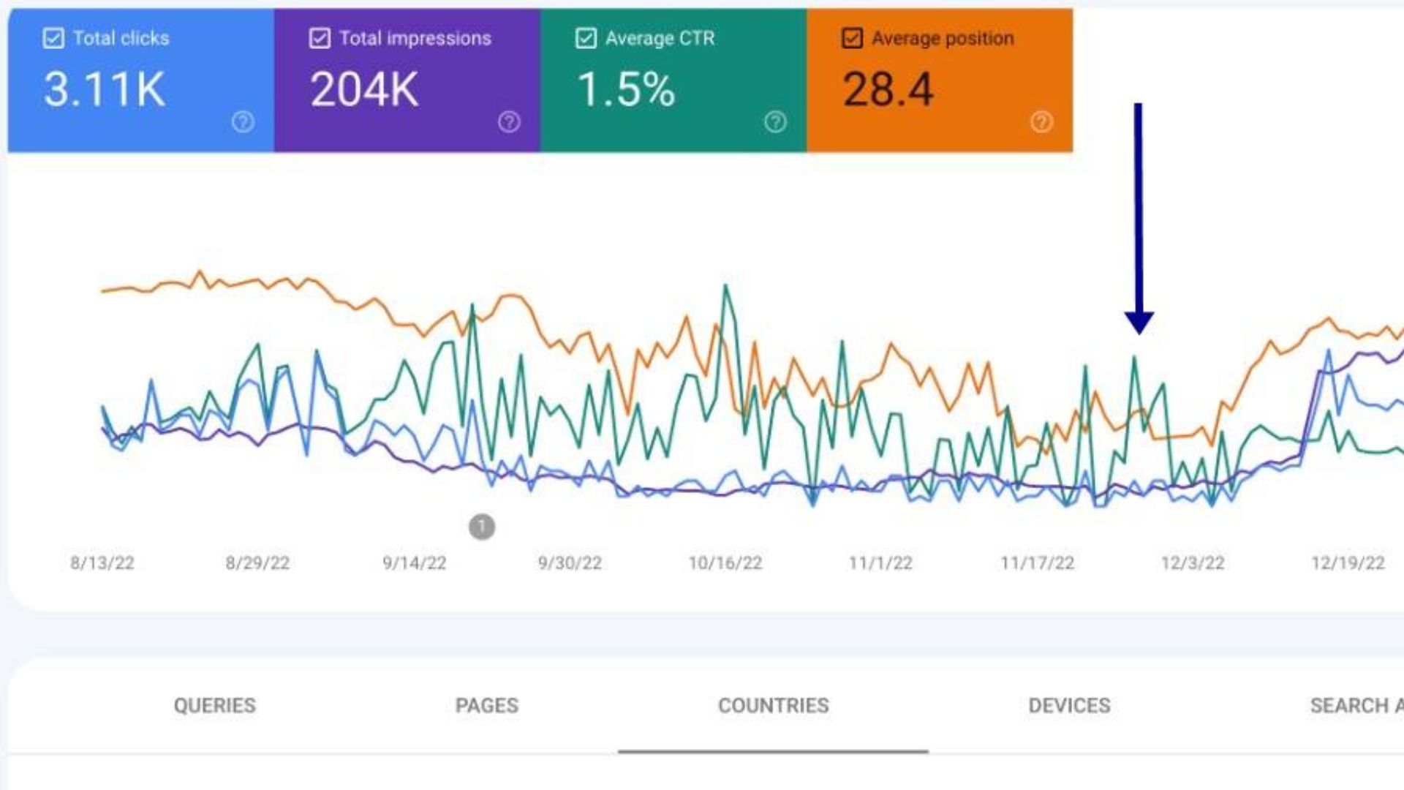The height and width of the screenshot is (790, 1404).
Task: Click help icon in Average CTR card
Action: click(x=775, y=121)
